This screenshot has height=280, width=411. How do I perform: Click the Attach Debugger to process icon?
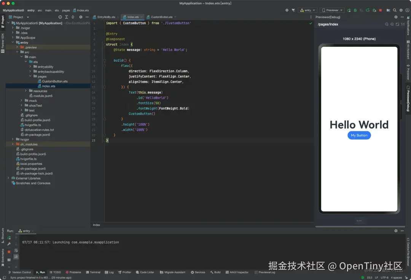coord(374,10)
